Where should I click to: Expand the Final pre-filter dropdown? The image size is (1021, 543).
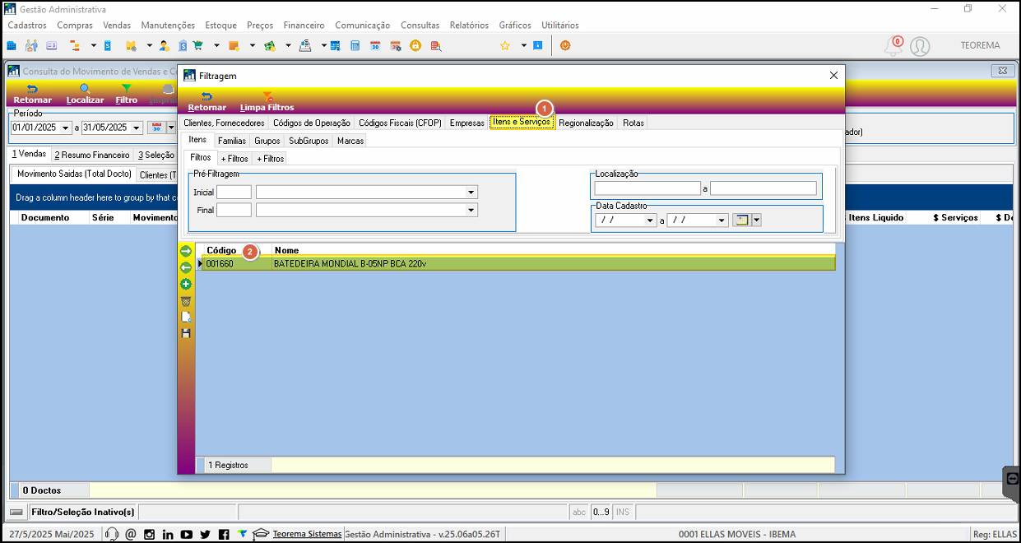click(x=471, y=211)
